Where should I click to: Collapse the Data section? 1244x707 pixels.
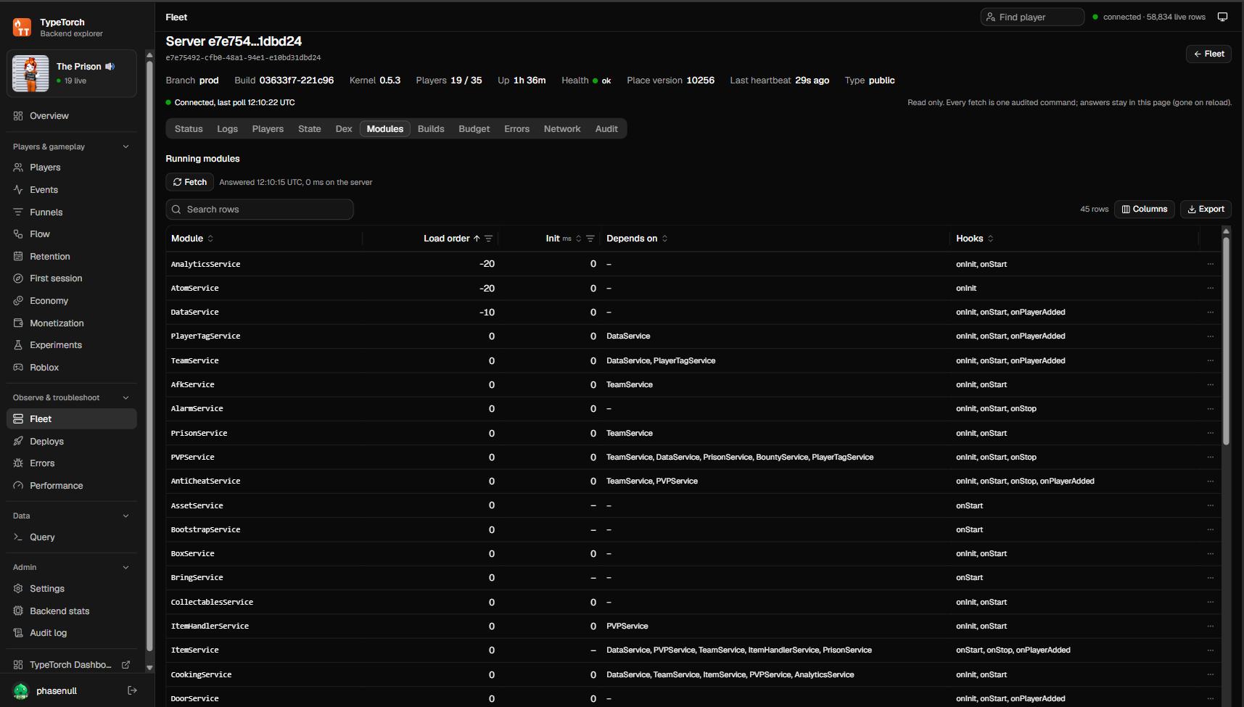[125, 516]
